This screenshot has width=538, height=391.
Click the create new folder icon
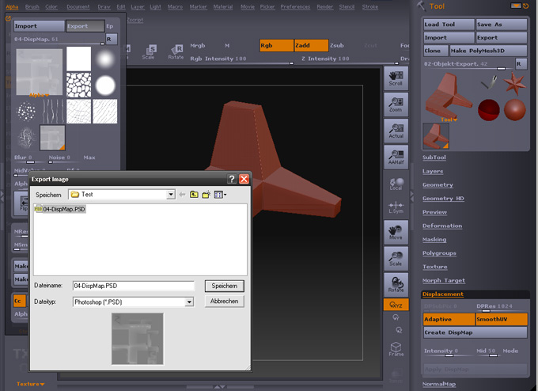coord(206,194)
